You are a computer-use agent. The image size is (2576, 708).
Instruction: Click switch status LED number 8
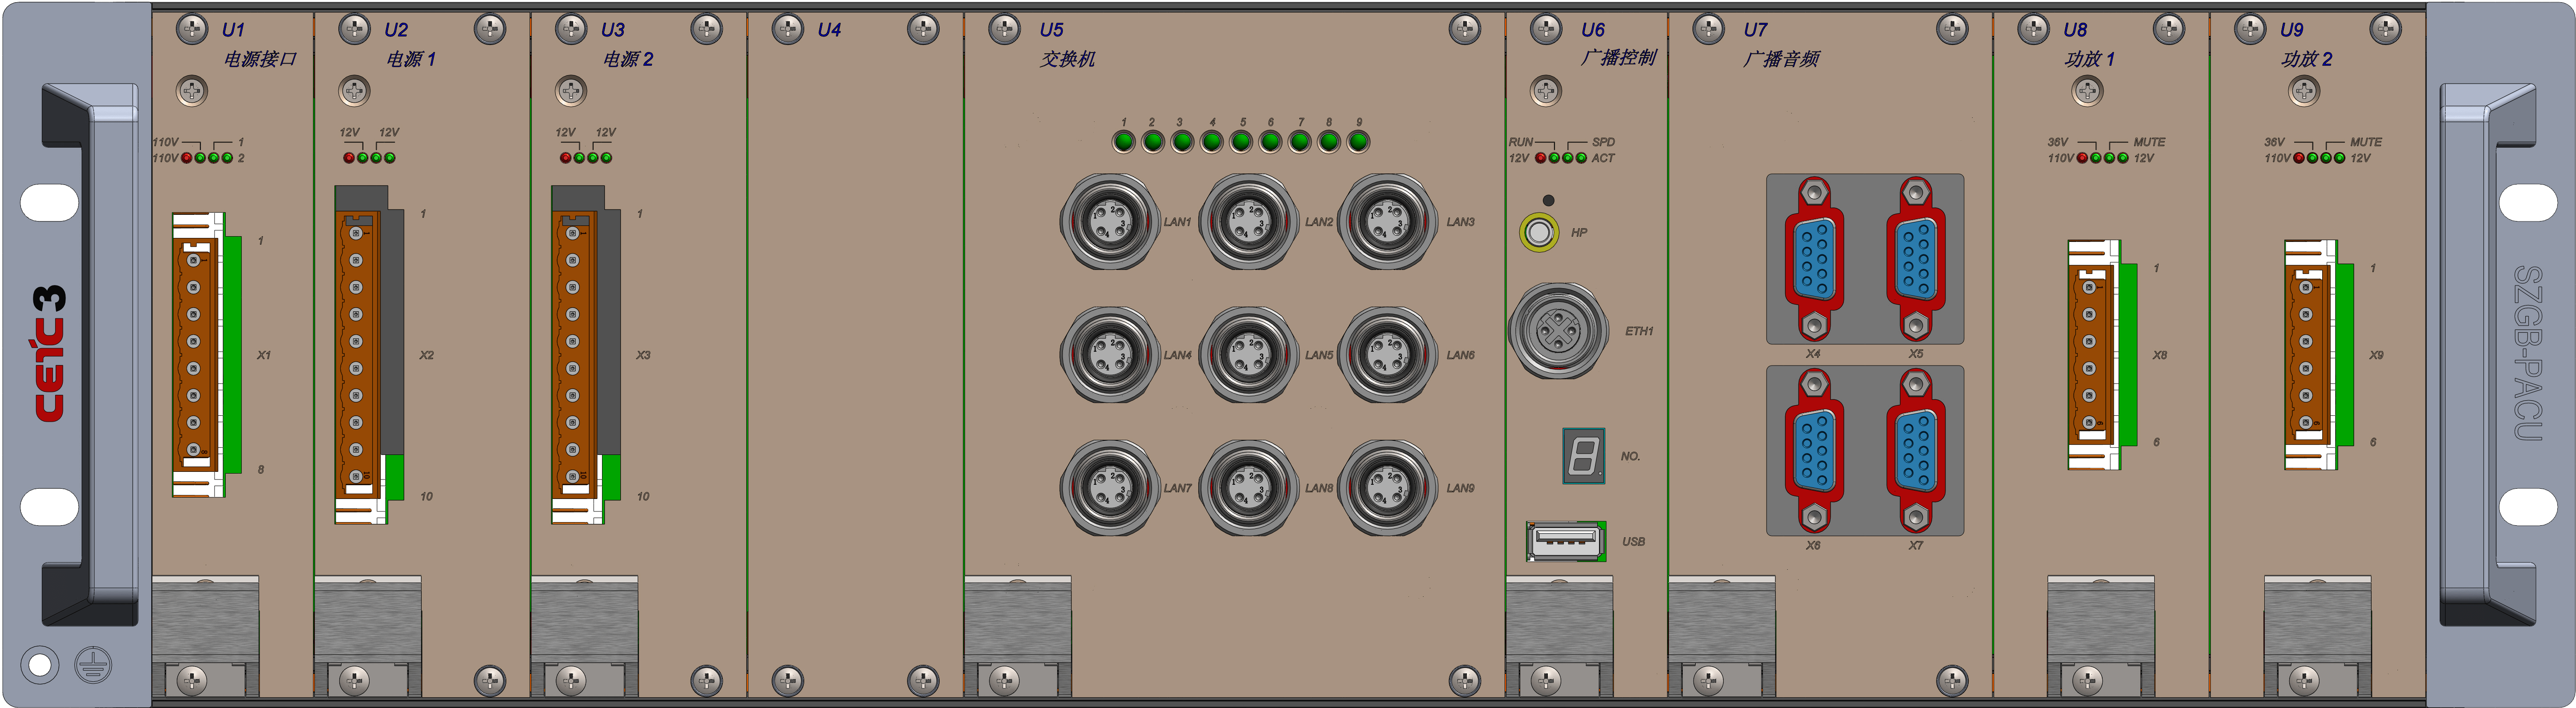(1329, 142)
